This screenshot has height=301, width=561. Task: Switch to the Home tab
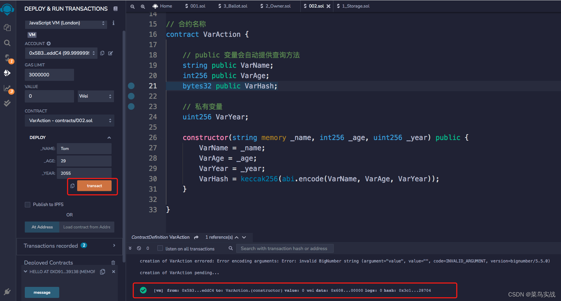(x=162, y=6)
